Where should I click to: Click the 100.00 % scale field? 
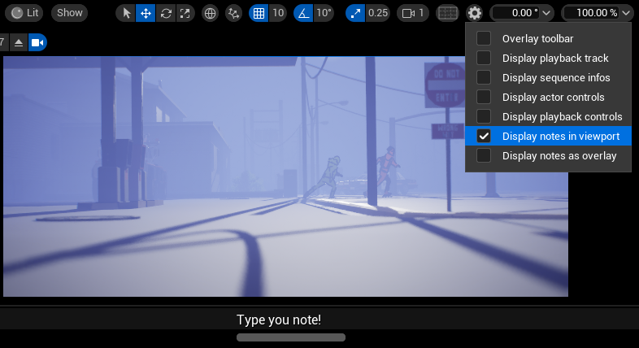click(591, 13)
